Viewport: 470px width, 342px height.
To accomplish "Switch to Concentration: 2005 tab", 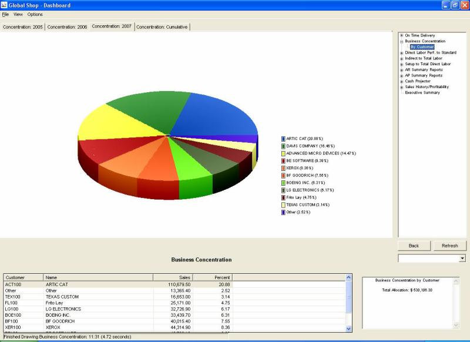I will (23, 27).
